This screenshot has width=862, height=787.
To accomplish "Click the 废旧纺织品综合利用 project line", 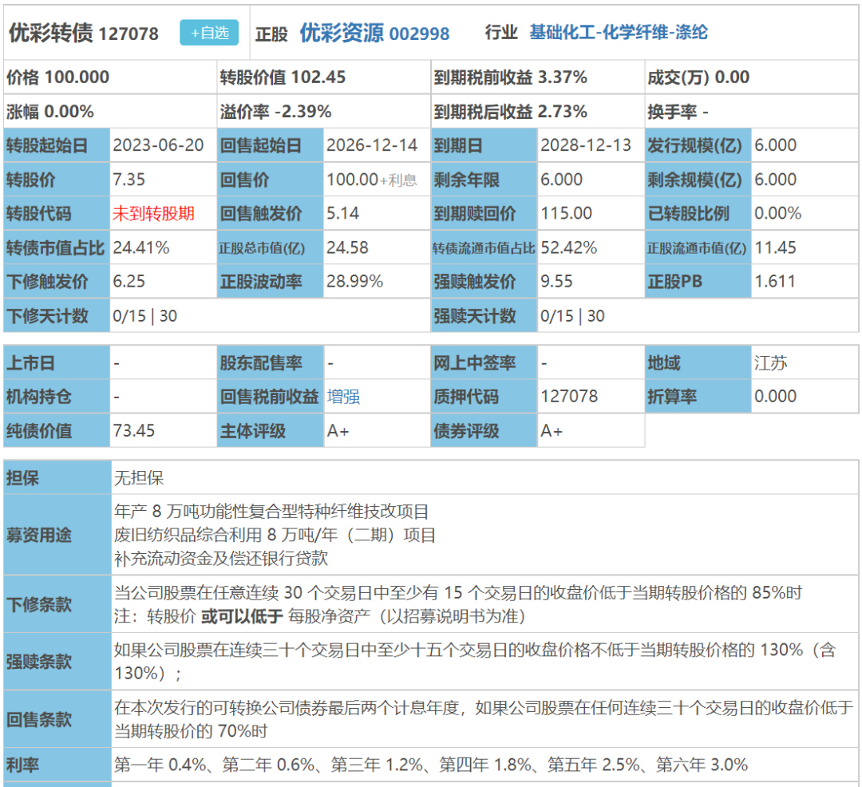I will (x=275, y=535).
